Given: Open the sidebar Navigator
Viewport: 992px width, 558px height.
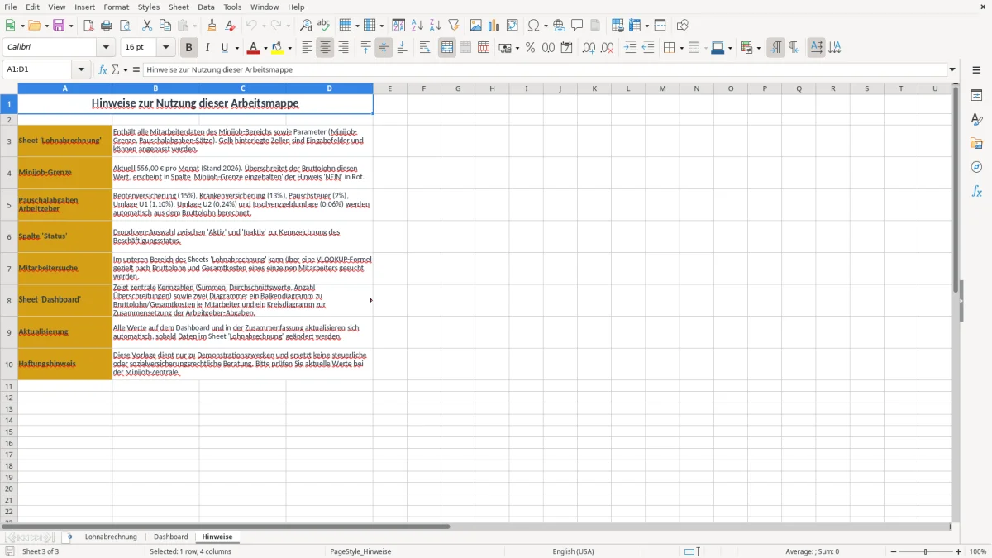Looking at the screenshot, I should coord(976,168).
